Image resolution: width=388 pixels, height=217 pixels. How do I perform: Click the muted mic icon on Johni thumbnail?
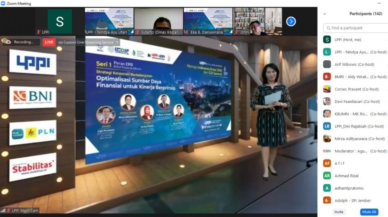pos(237,32)
